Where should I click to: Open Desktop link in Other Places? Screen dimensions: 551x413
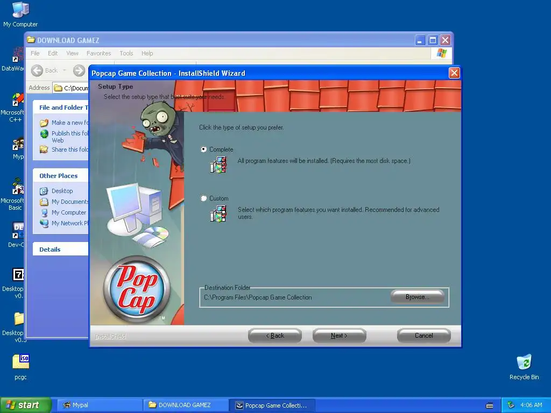click(x=62, y=191)
